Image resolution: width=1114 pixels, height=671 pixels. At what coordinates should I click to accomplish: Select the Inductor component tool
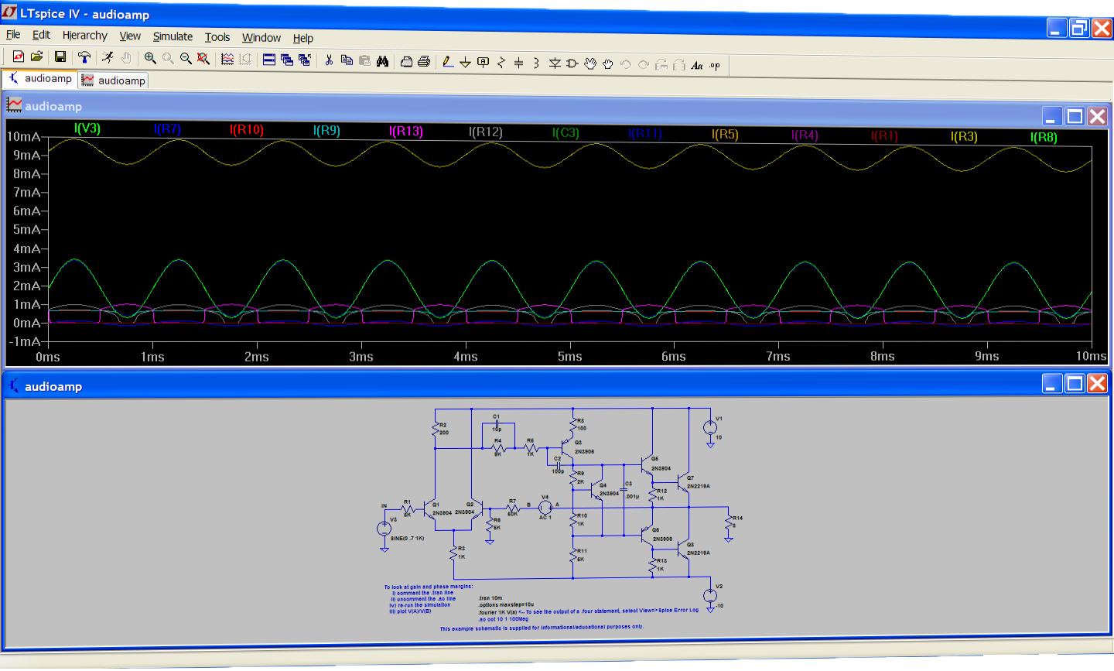pos(537,63)
